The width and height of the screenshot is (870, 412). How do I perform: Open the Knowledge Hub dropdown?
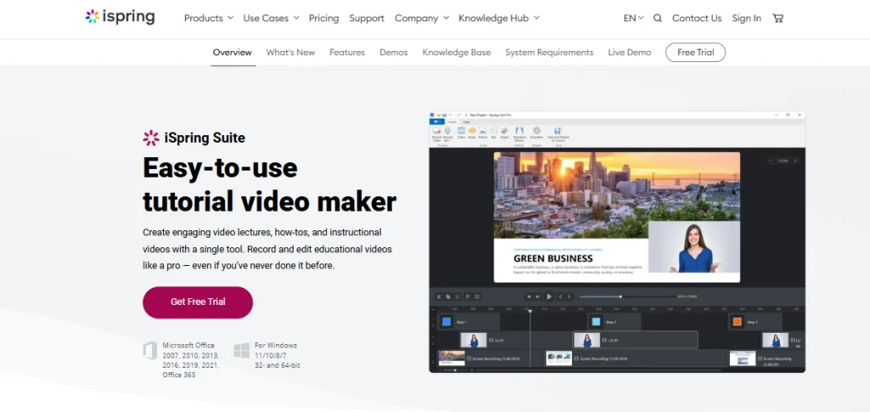click(499, 18)
